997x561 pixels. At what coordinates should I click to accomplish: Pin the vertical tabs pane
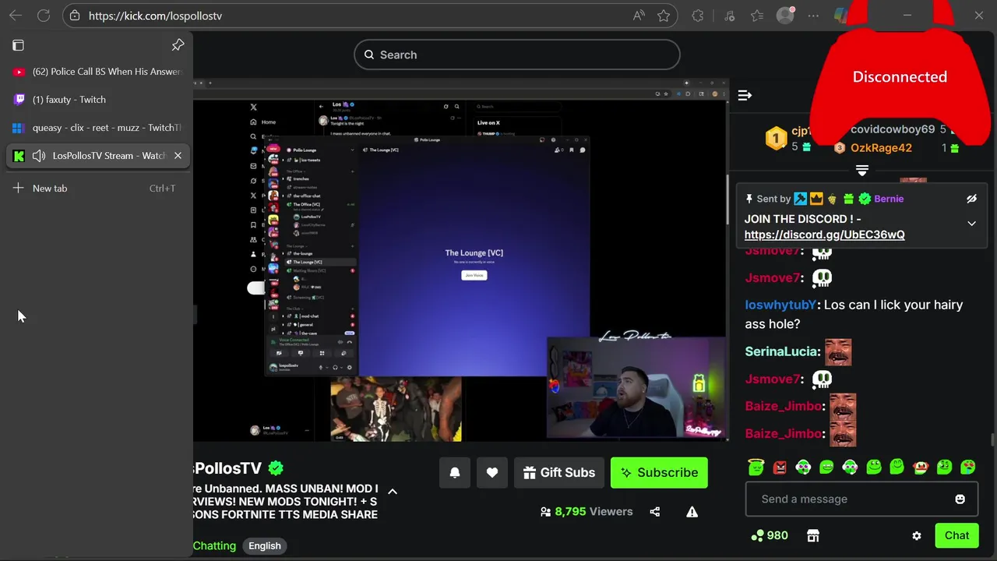[x=178, y=45]
